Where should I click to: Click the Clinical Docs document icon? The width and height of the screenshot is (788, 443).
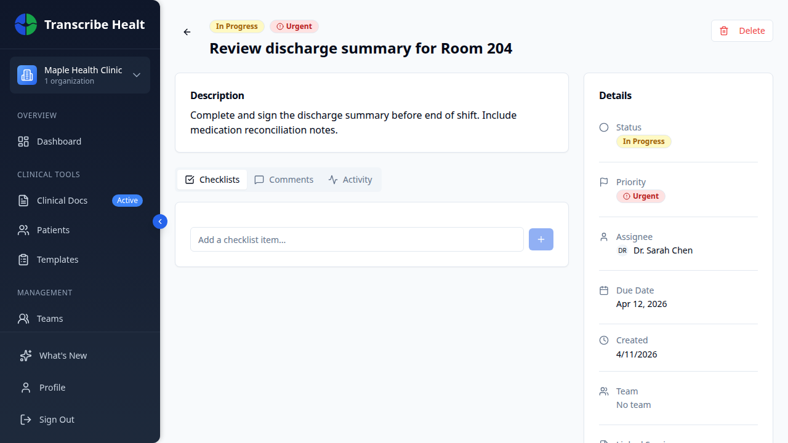click(x=23, y=200)
